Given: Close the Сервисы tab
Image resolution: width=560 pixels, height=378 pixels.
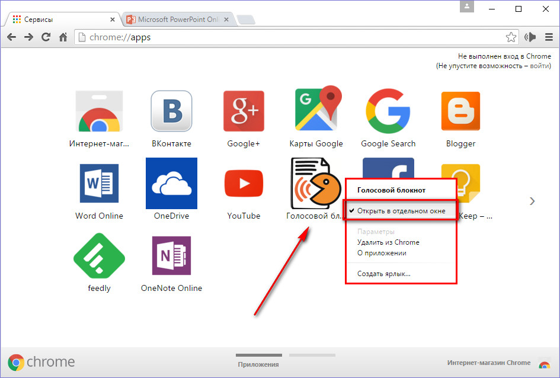Looking at the screenshot, I should click(x=113, y=20).
